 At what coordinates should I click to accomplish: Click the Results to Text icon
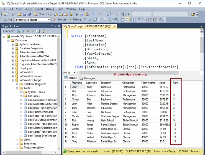coord(122,20)
